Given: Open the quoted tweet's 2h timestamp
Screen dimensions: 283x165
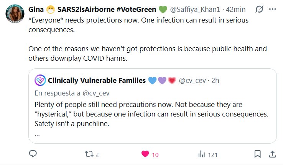Looking at the screenshot, I should point(215,81).
